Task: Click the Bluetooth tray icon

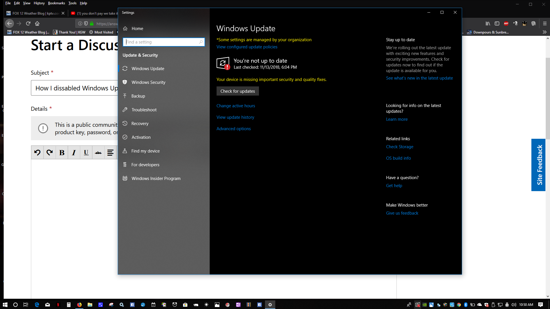Action: pyautogui.click(x=466, y=305)
